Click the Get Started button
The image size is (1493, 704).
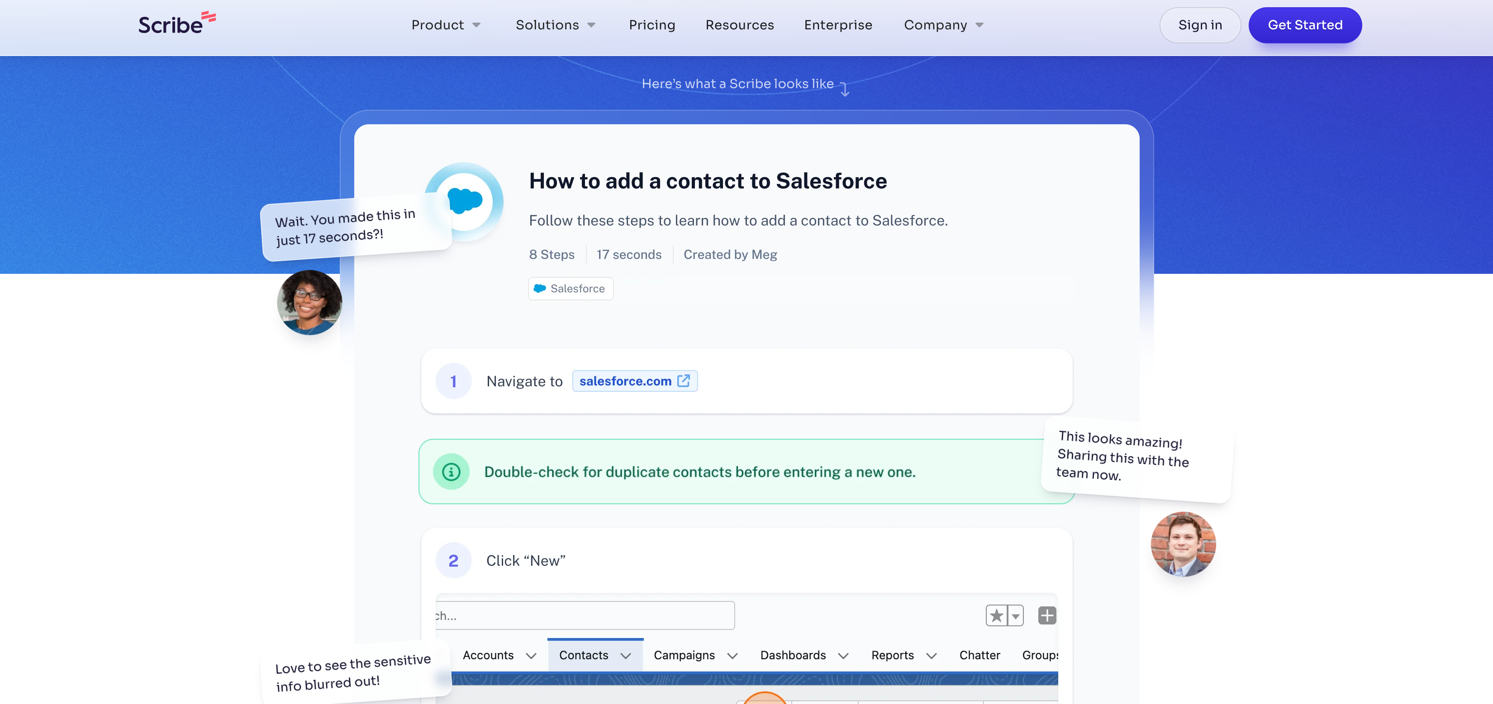(x=1305, y=25)
